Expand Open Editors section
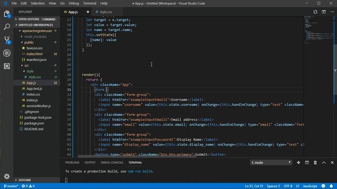Image resolution: width=337 pixels, height=189 pixels. 36,19
